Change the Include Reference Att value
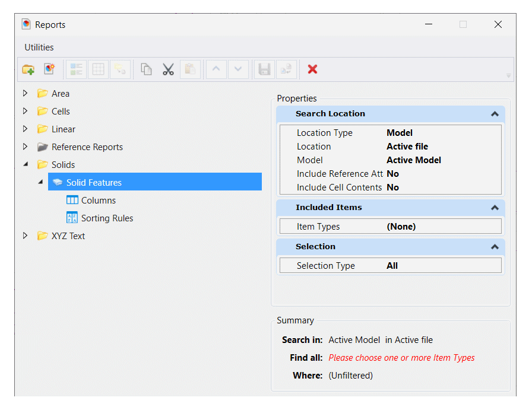Screen dimensions: 529x410 (x=393, y=174)
